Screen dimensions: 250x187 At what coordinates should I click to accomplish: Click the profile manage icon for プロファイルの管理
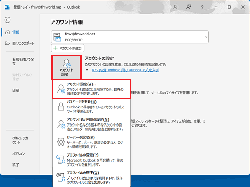[61, 177]
